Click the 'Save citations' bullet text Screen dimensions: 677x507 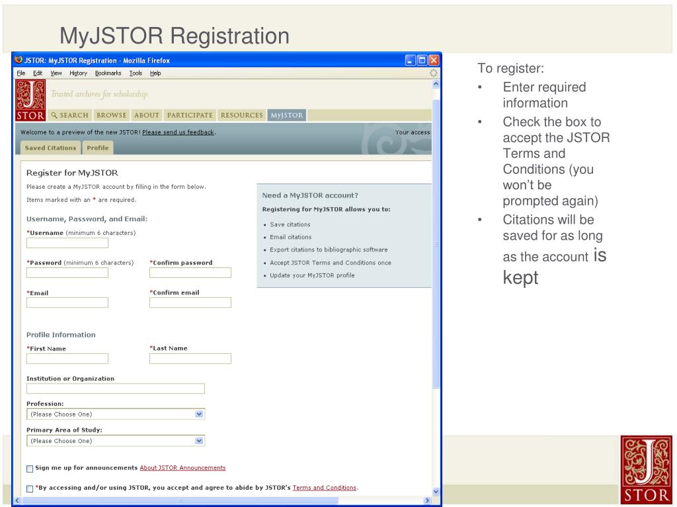pyautogui.click(x=290, y=224)
